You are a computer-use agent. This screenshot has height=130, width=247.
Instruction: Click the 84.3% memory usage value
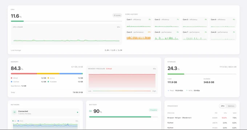17,69
